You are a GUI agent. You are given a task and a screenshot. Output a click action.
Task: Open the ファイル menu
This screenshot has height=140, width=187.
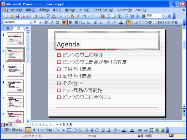click(x=16, y=10)
